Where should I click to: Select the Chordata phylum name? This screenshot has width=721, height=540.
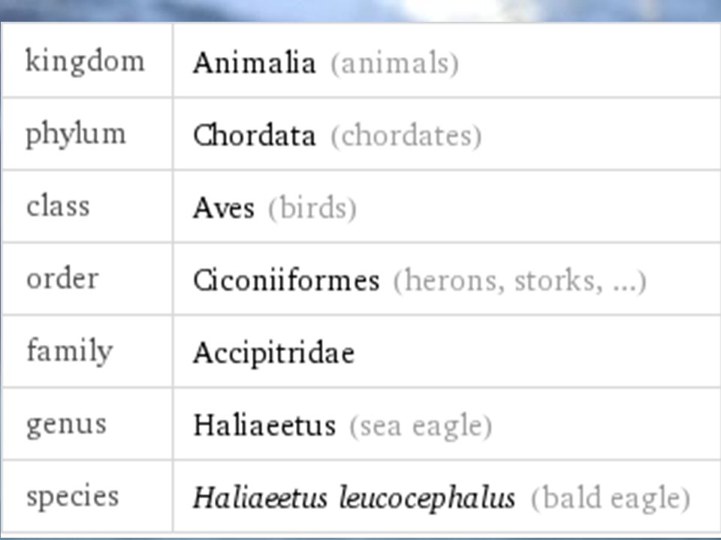point(255,136)
